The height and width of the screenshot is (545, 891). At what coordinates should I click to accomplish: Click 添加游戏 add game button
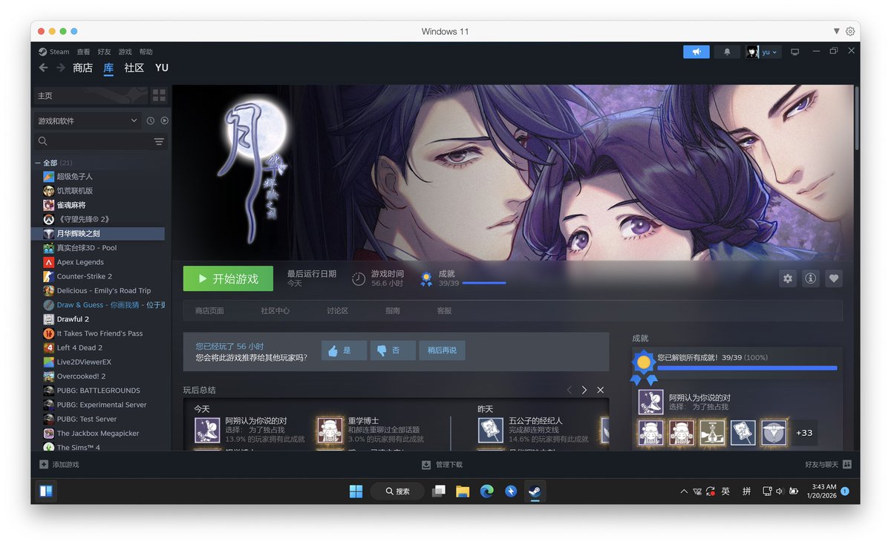[59, 465]
